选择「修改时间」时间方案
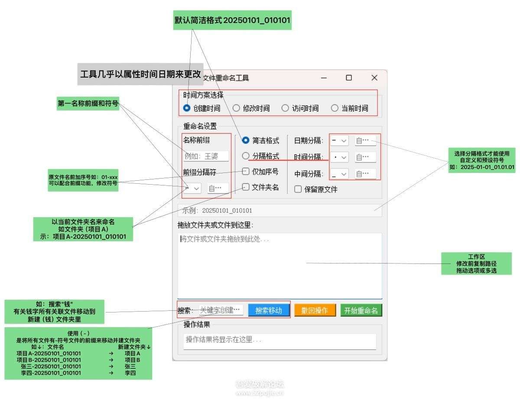The width and height of the screenshot is (520, 400). [236, 108]
